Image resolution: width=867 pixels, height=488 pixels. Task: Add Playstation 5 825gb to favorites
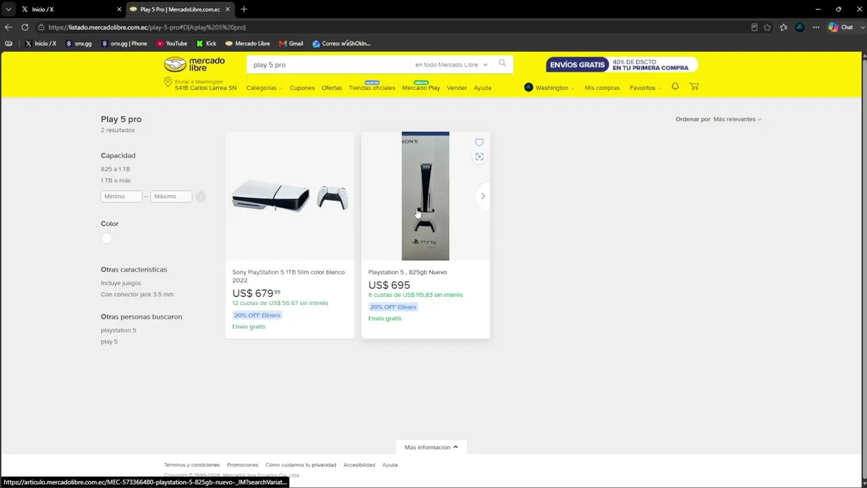click(x=479, y=142)
